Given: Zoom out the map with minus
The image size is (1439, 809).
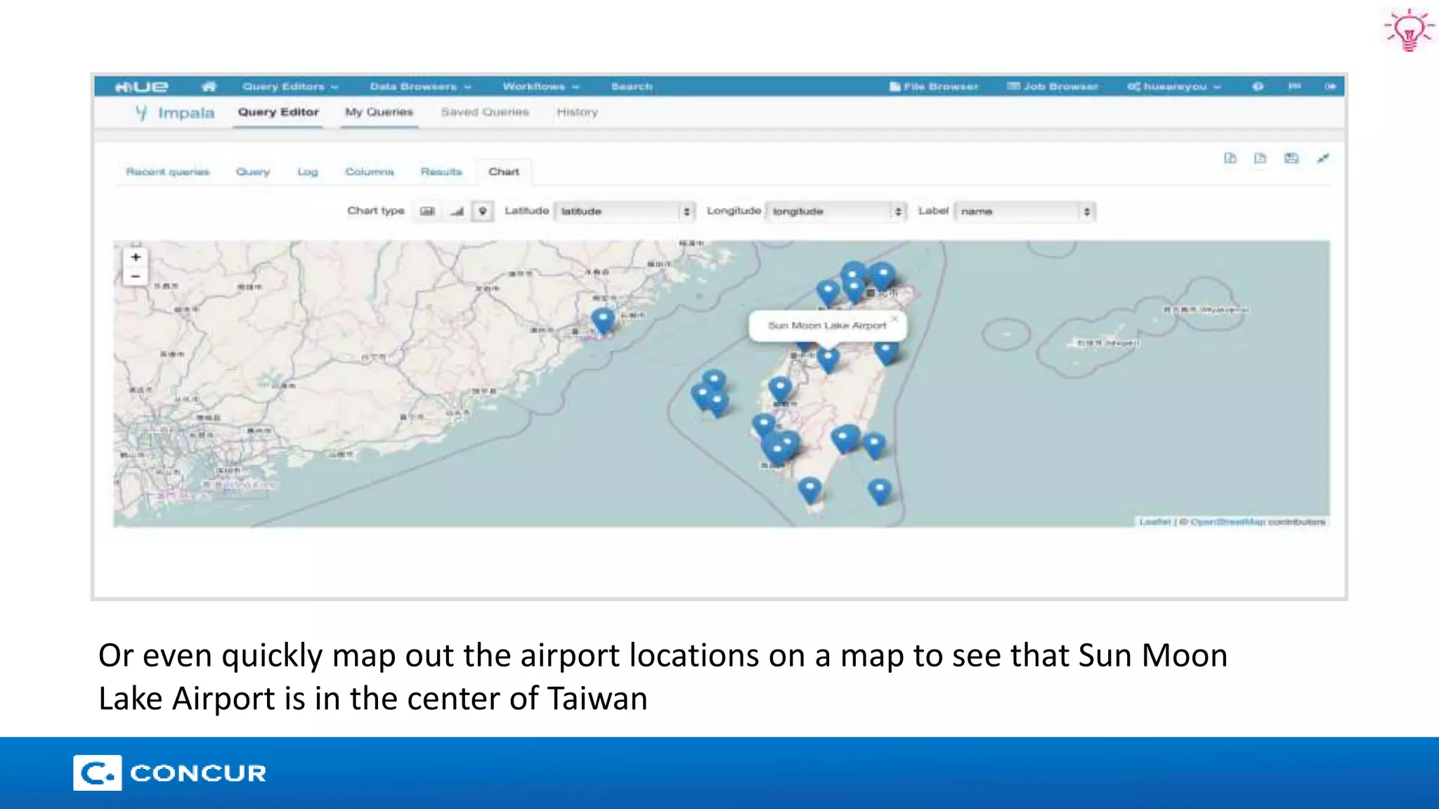Looking at the screenshot, I should point(136,277).
